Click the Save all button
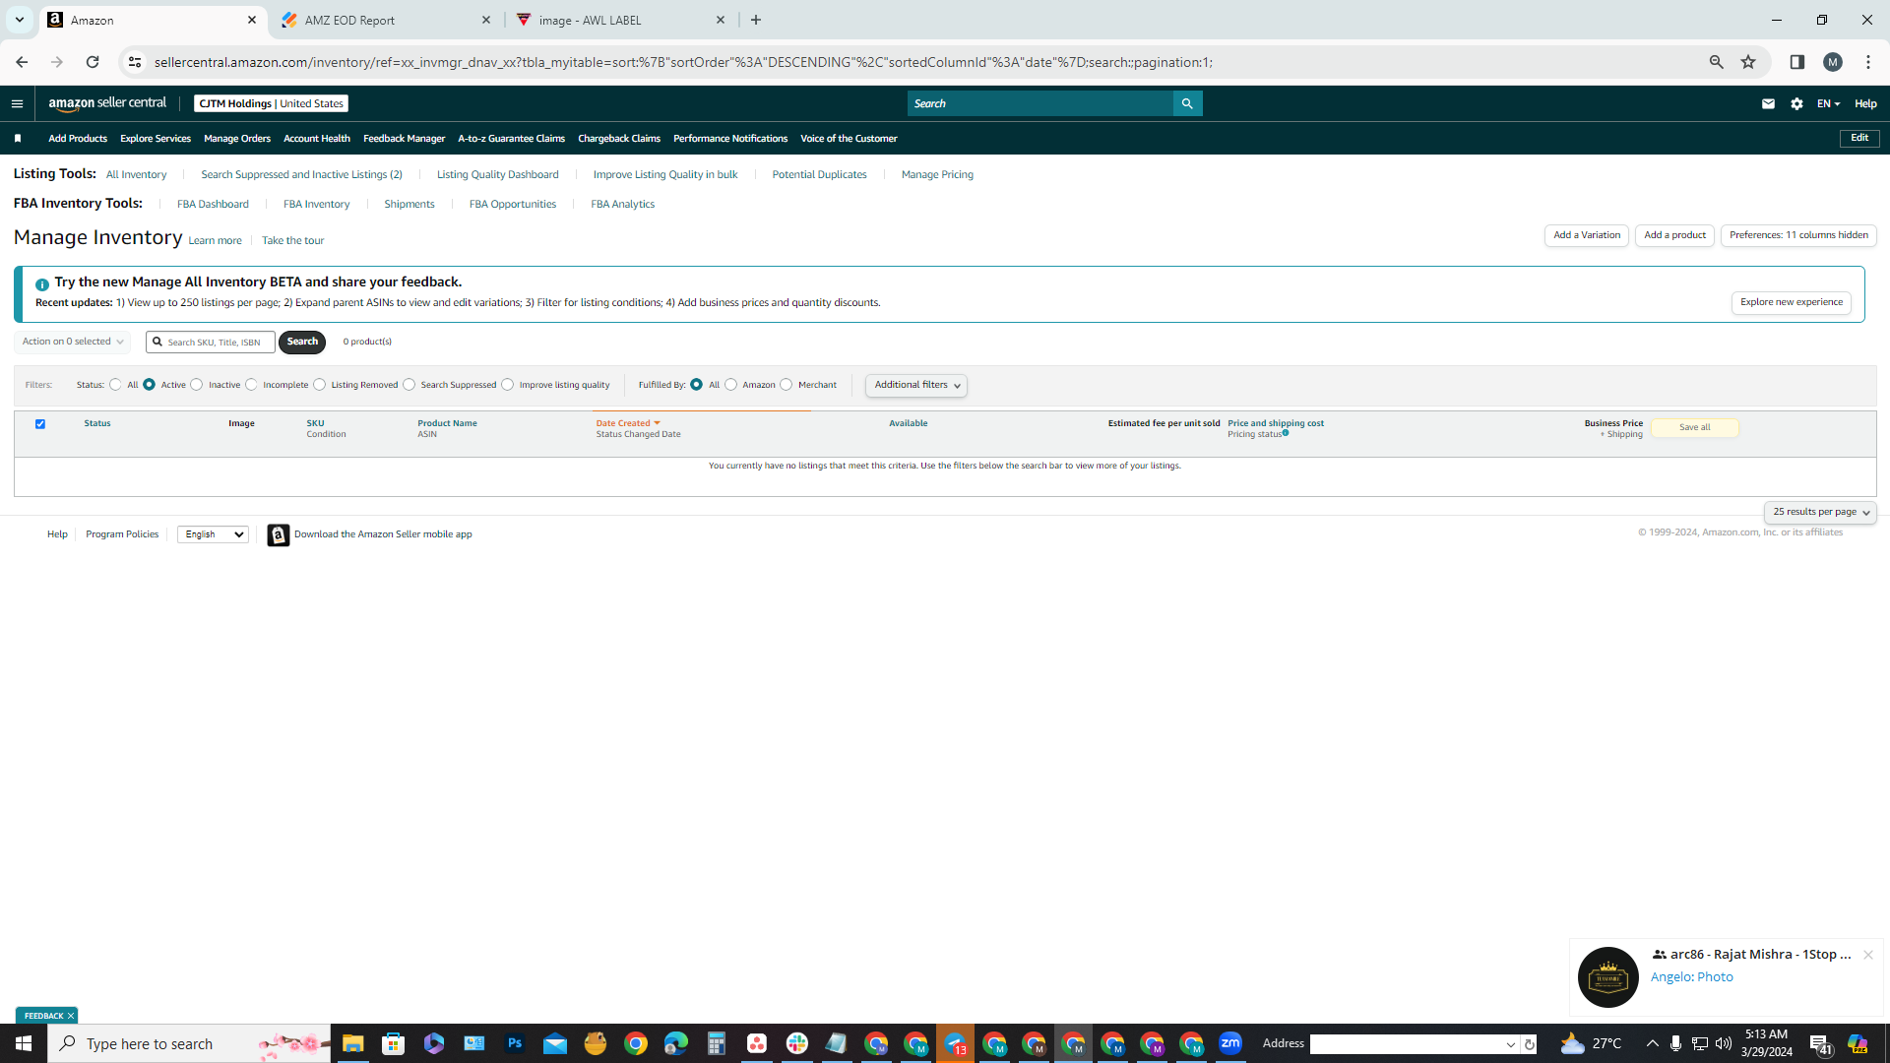Screen dimensions: 1890x1063 pos(1694,427)
